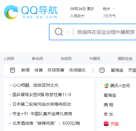This screenshot has height=131, width=136.
Task: Open headline 国乒晋级女团4强 陈梦狂轰11-0
Action: 42,95
